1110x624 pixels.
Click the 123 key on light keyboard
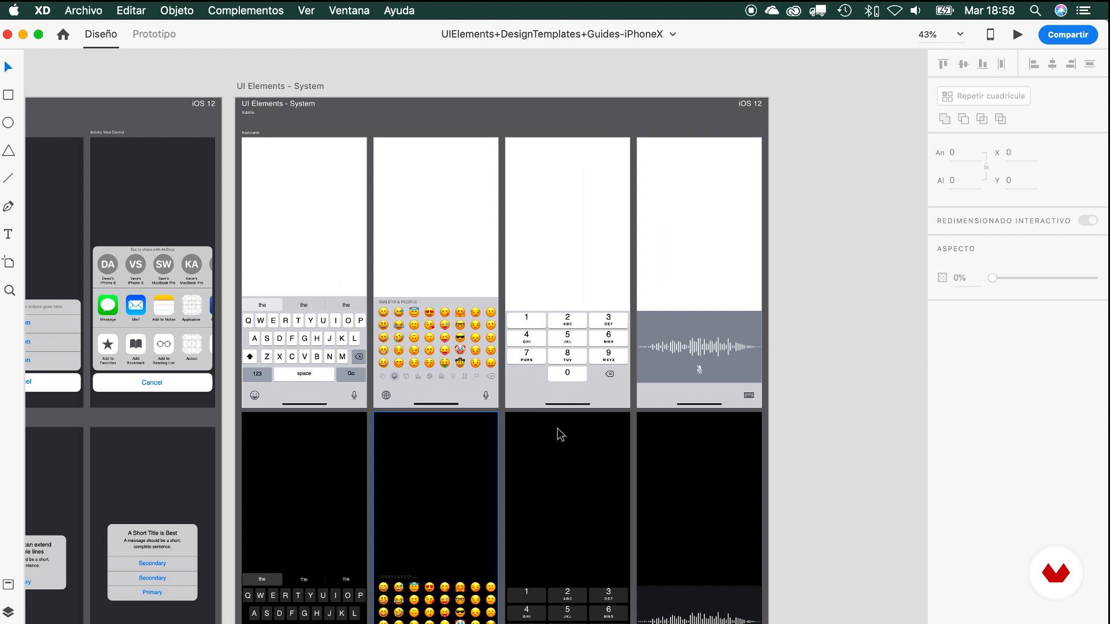click(257, 374)
